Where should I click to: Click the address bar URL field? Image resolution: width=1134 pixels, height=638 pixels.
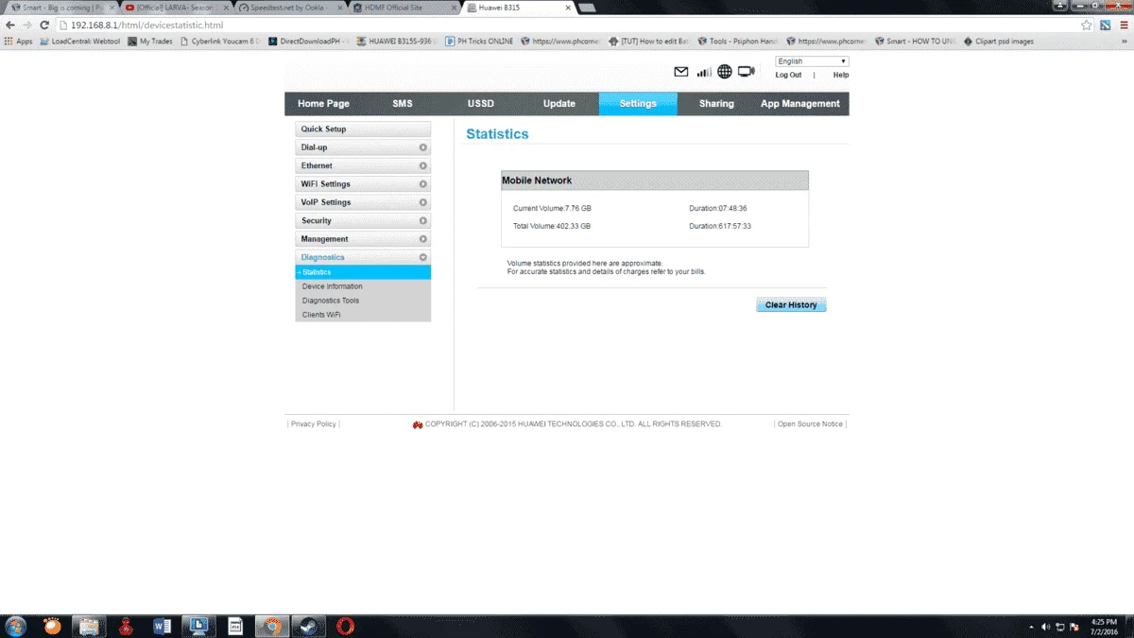point(567,25)
